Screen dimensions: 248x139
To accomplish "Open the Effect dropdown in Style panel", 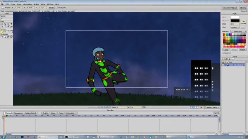I will coord(235,27).
